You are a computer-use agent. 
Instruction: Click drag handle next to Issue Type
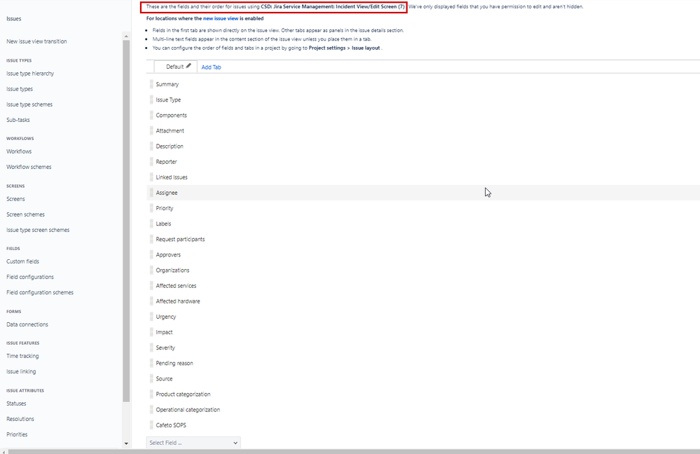pyautogui.click(x=151, y=99)
